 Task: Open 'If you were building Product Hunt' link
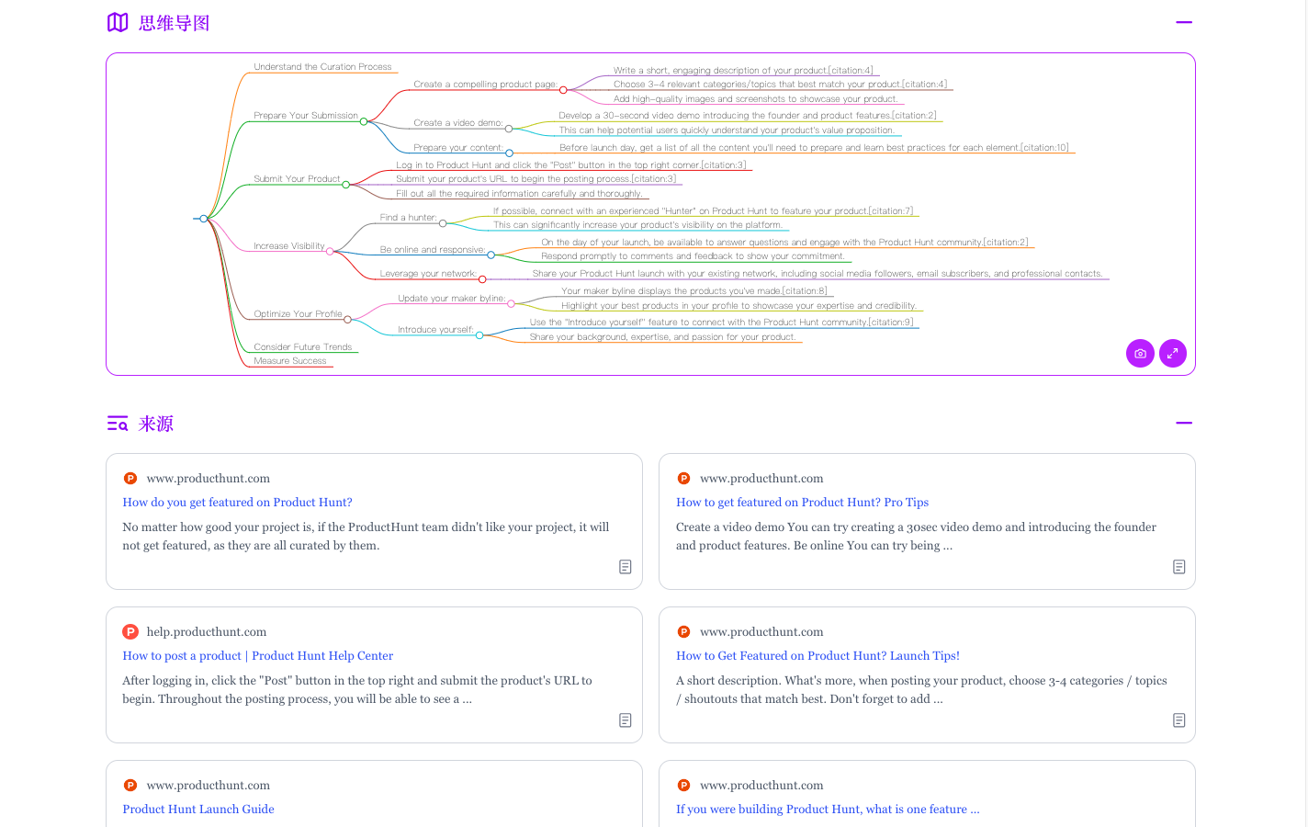coord(828,810)
